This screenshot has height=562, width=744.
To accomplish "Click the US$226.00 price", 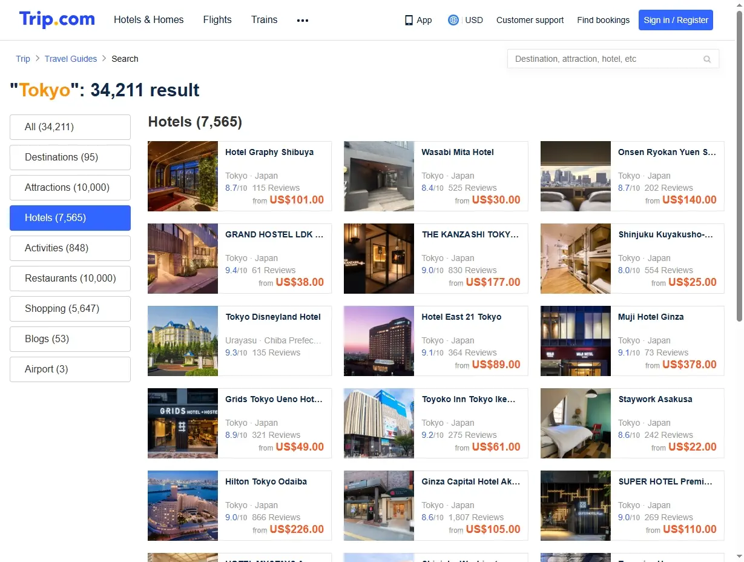I will pos(297,529).
